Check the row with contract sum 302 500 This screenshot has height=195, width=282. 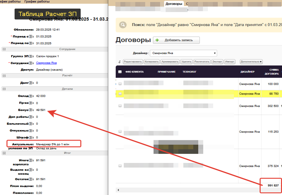coord(120,106)
